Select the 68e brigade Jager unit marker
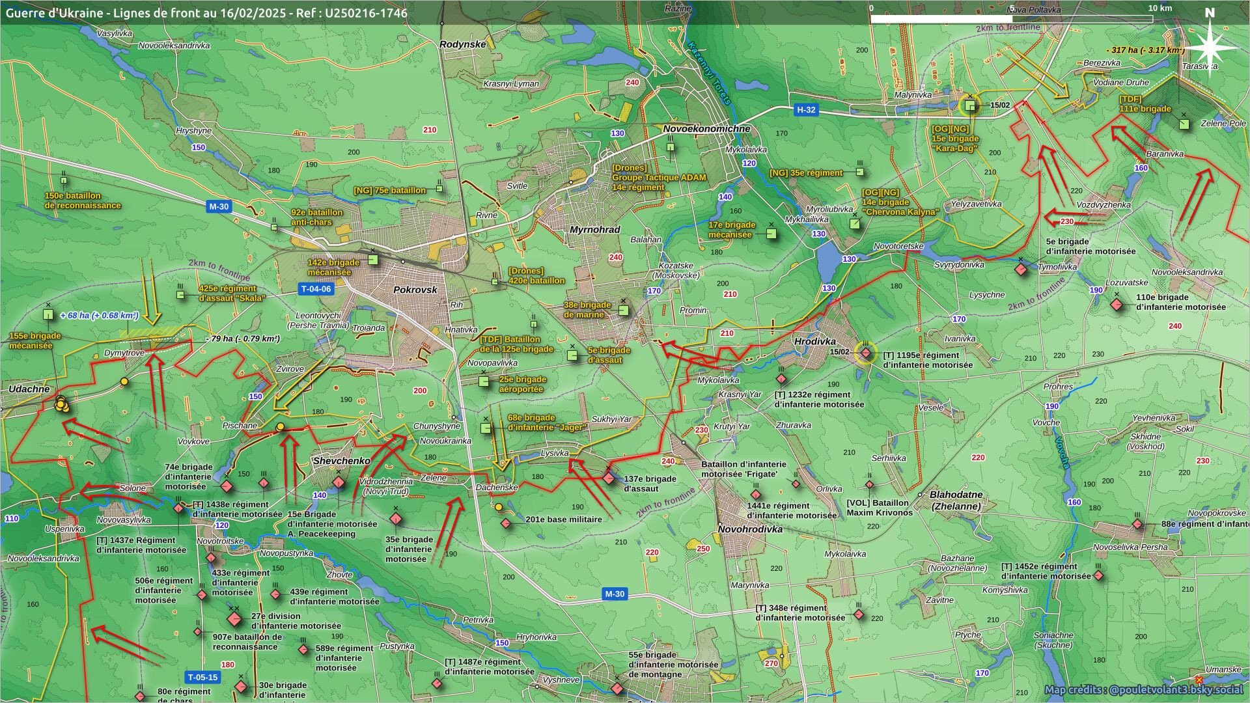 coord(486,428)
